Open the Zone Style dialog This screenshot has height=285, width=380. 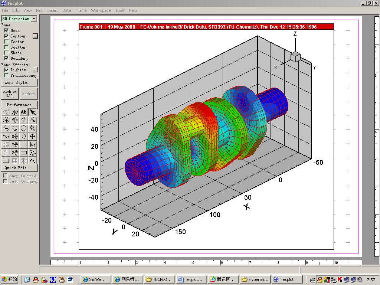tap(19, 82)
